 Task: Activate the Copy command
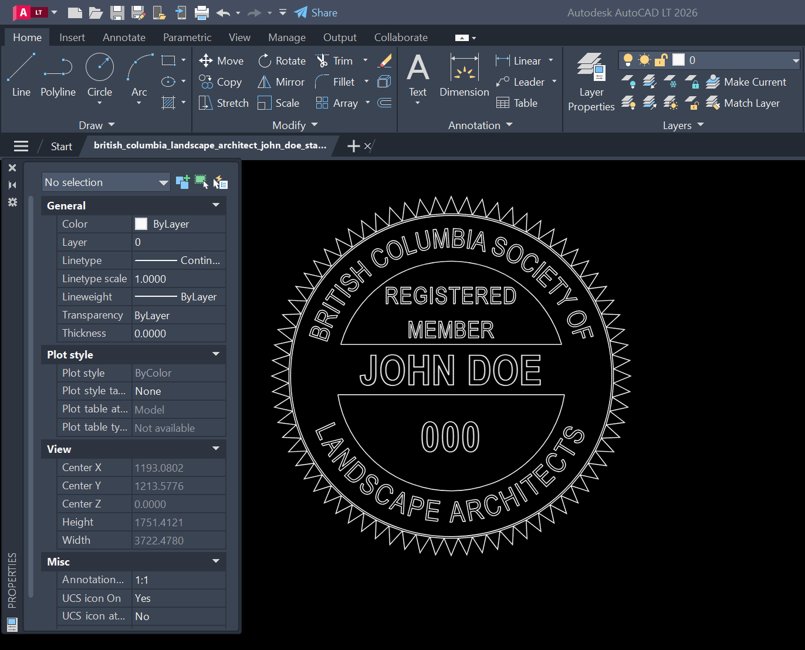(x=220, y=82)
